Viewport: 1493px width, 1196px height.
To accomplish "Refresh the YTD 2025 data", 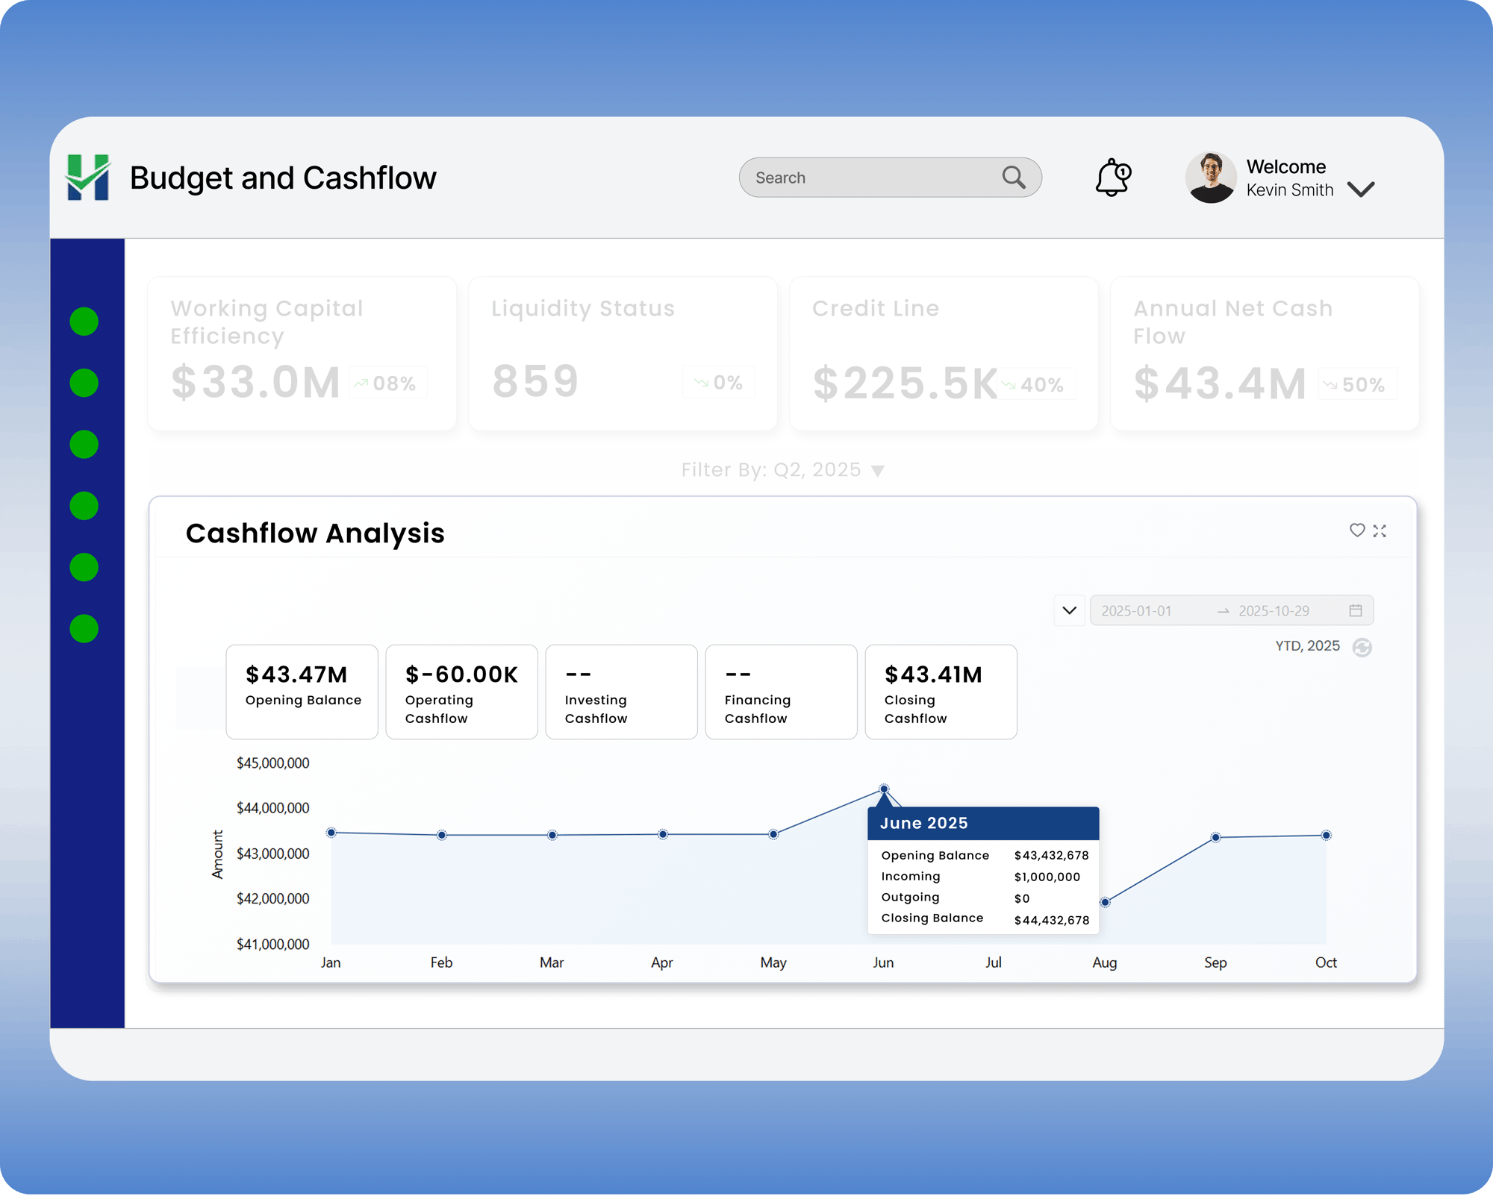I will pyautogui.click(x=1364, y=647).
